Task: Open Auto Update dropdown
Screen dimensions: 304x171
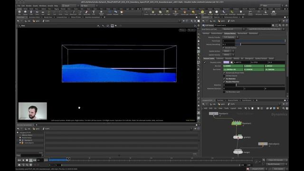Action: click(280, 169)
